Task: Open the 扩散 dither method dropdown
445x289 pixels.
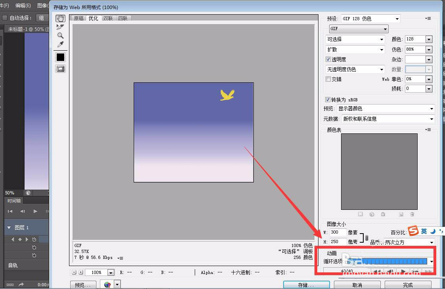Action: pos(355,49)
